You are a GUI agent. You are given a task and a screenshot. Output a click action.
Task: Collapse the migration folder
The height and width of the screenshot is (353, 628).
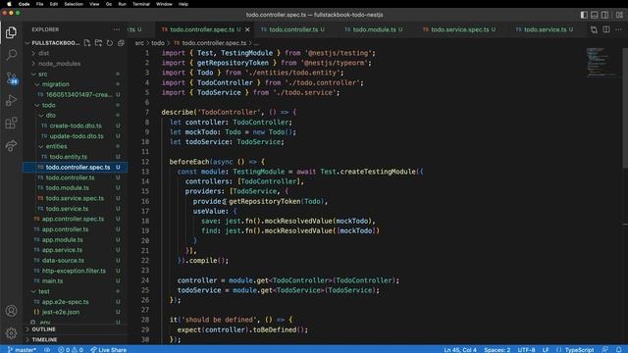(x=76, y=84)
